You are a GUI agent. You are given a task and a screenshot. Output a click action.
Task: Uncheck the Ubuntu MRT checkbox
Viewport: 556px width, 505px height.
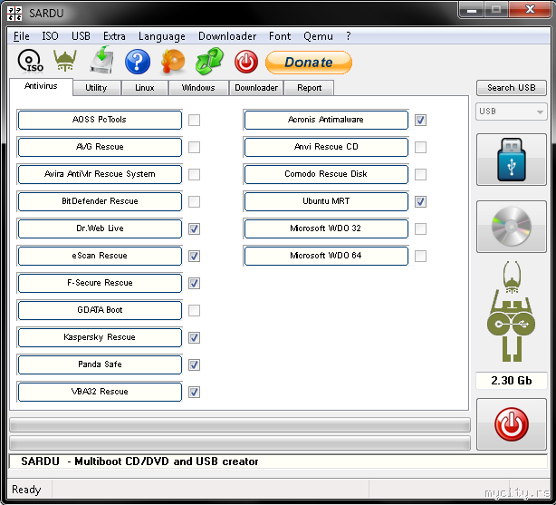420,201
